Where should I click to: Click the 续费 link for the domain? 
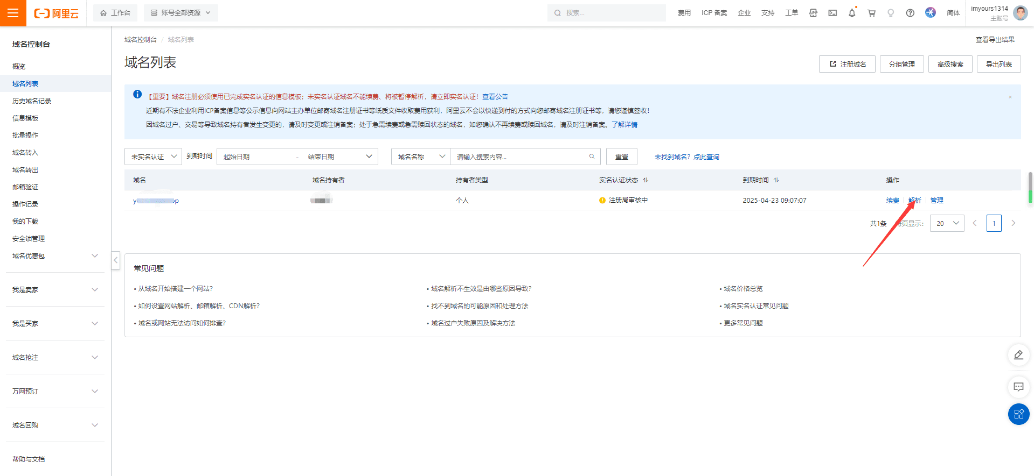892,201
